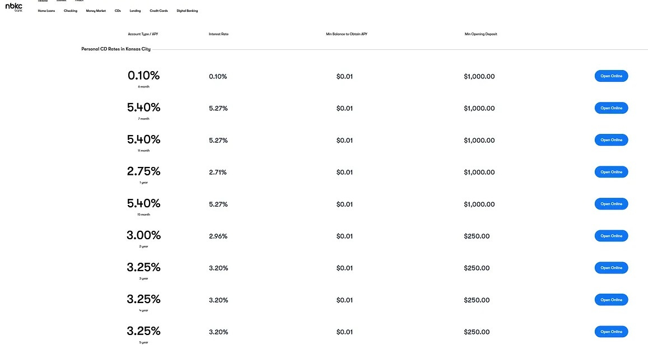648x349 pixels.
Task: Click the 0.10% interest rate cell
Action: click(x=218, y=77)
